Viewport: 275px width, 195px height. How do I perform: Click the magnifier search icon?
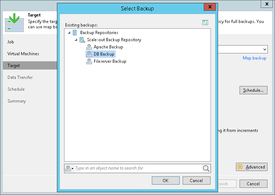(x=206, y=168)
